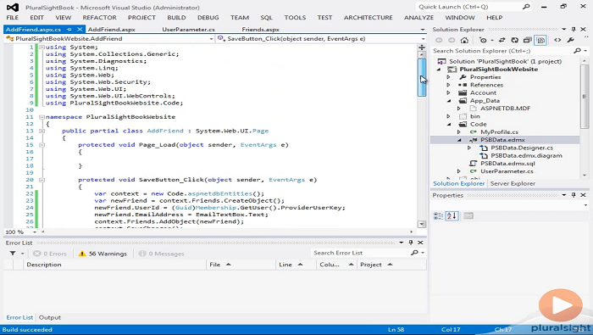Click the View Code icon in Solution Explorer
The width and height of the screenshot is (593, 335).
coord(557,40)
